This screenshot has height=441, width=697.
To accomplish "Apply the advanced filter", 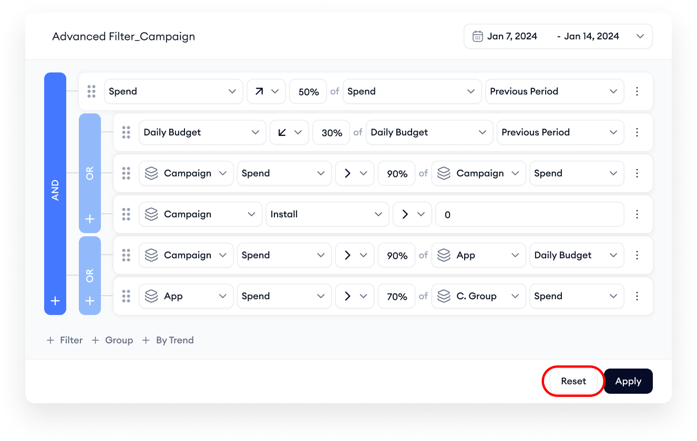I will point(628,381).
